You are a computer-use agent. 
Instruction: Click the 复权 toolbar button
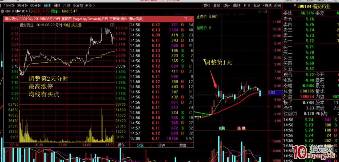coord(207,6)
